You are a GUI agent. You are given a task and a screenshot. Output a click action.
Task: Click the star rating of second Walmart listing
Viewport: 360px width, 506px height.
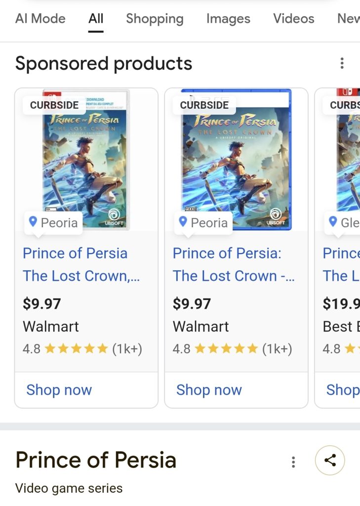point(226,349)
